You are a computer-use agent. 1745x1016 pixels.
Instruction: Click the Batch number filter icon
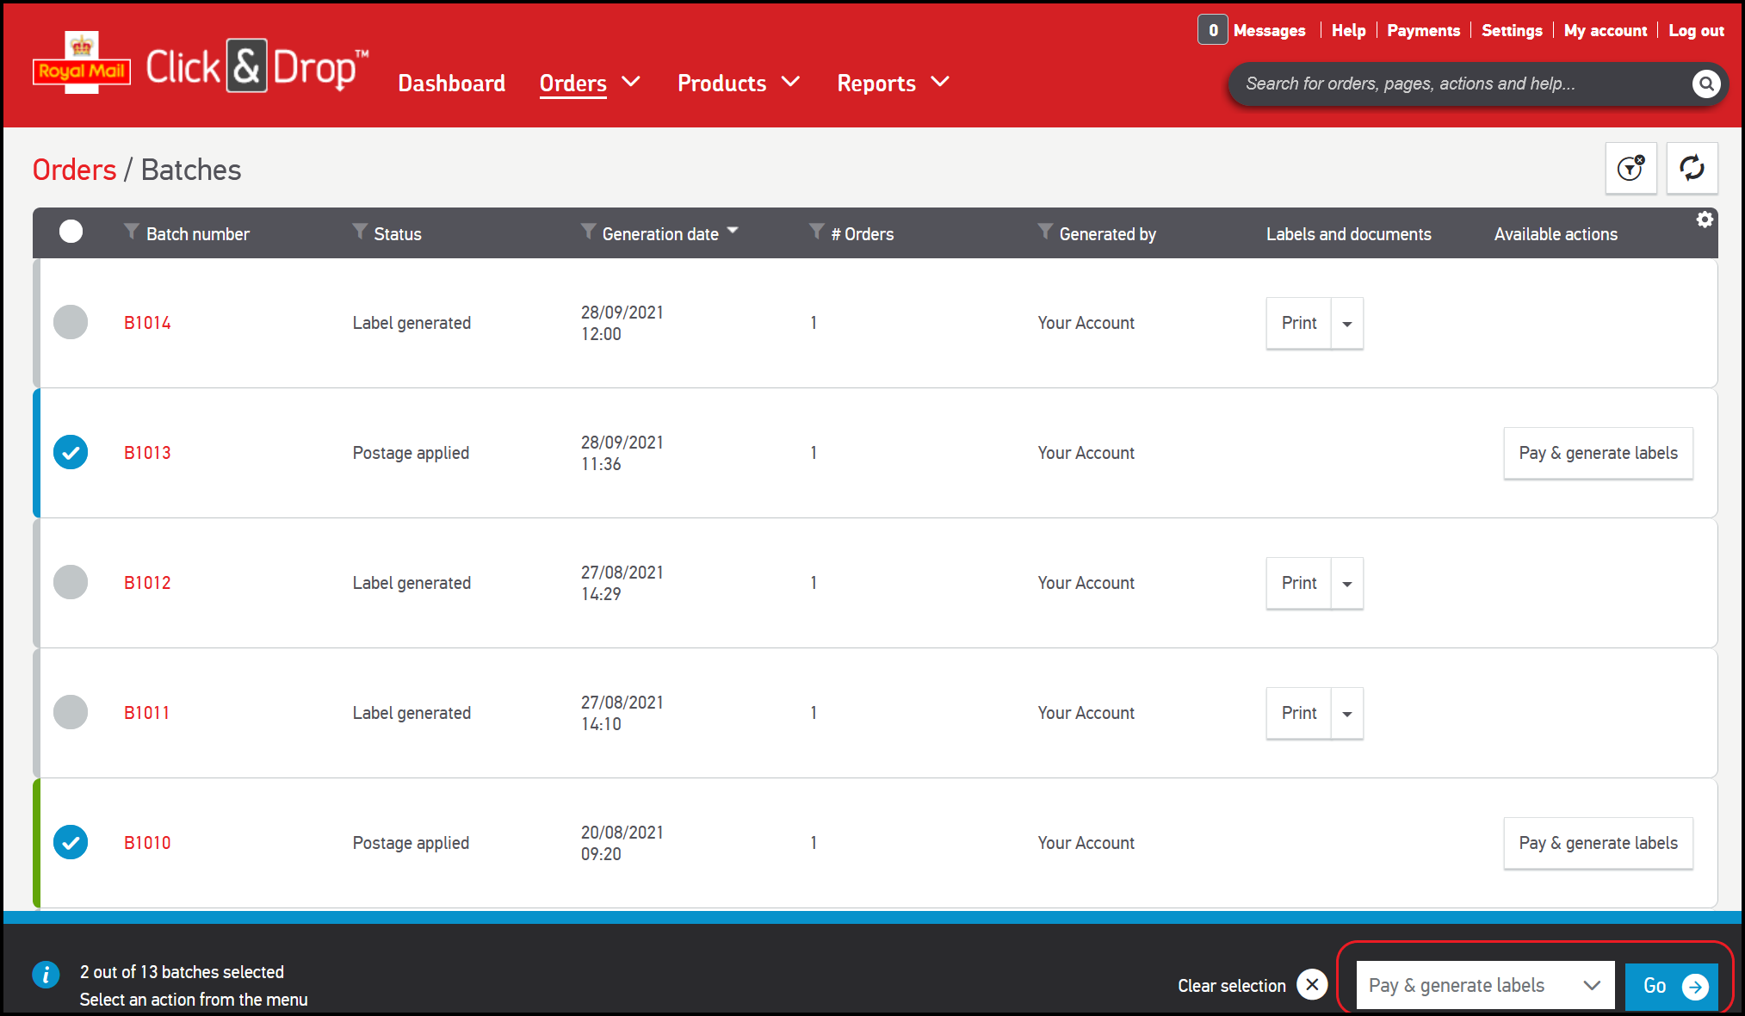(x=131, y=232)
